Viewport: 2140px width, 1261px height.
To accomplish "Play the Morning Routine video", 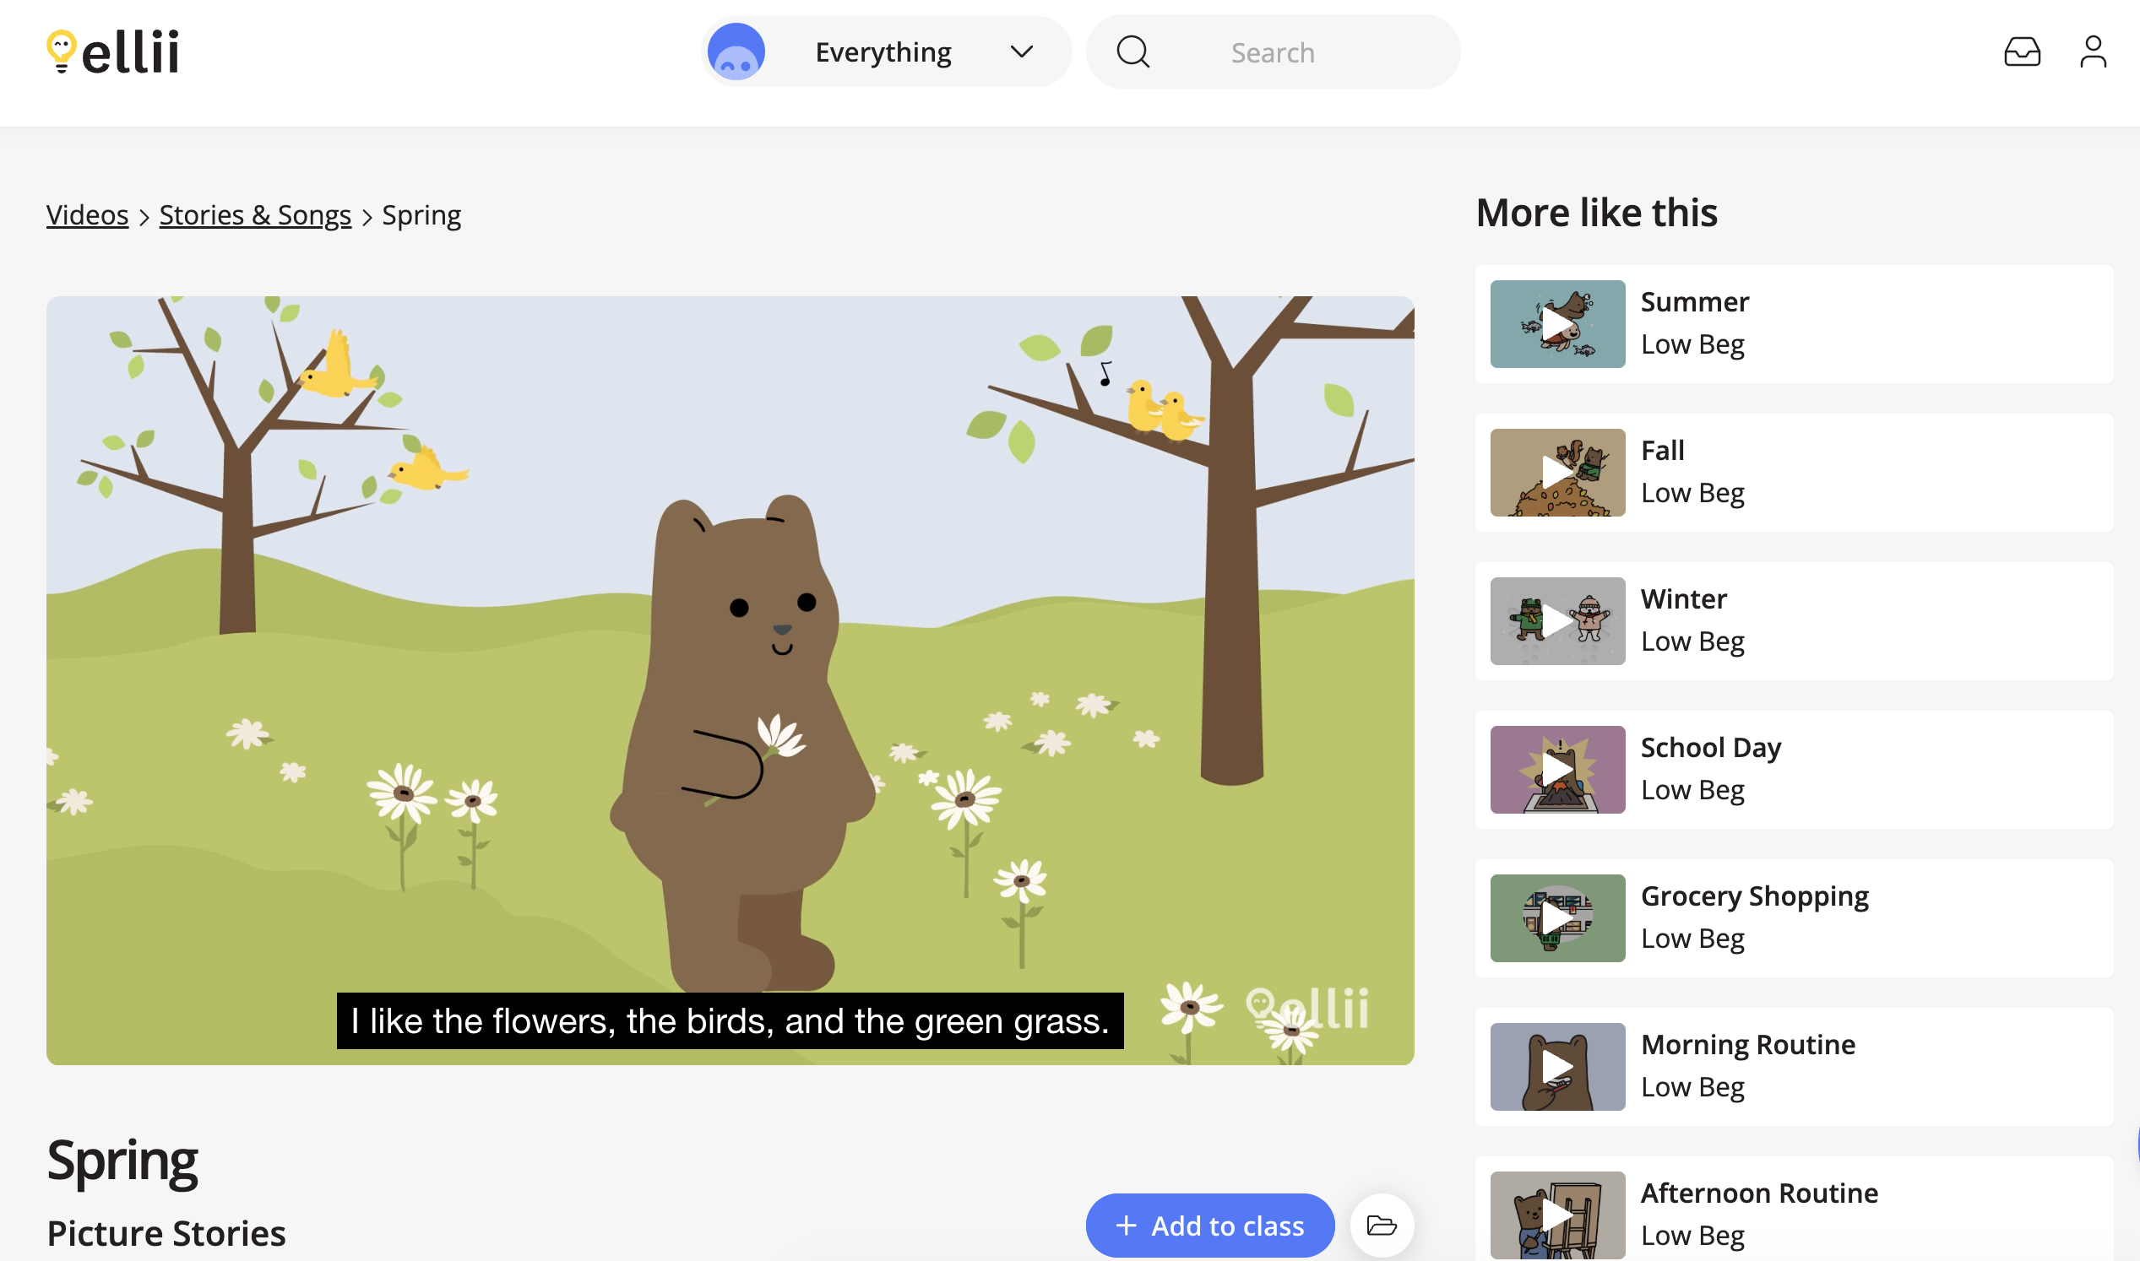I will coord(1556,1066).
